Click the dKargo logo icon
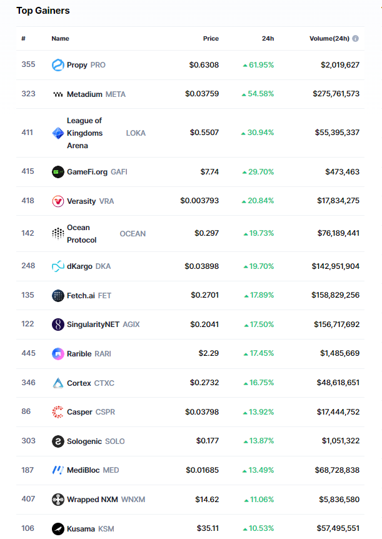The image size is (382, 539). (x=58, y=266)
